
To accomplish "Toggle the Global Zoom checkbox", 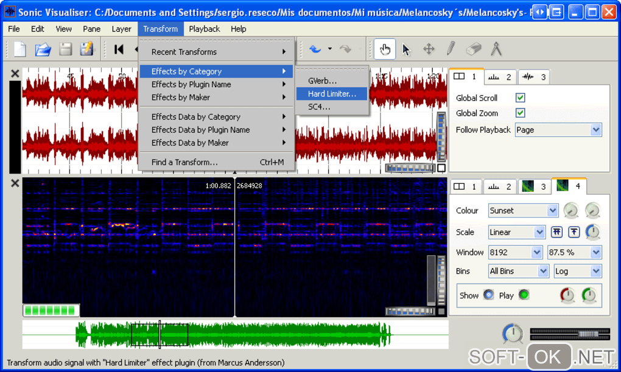I will [x=520, y=113].
